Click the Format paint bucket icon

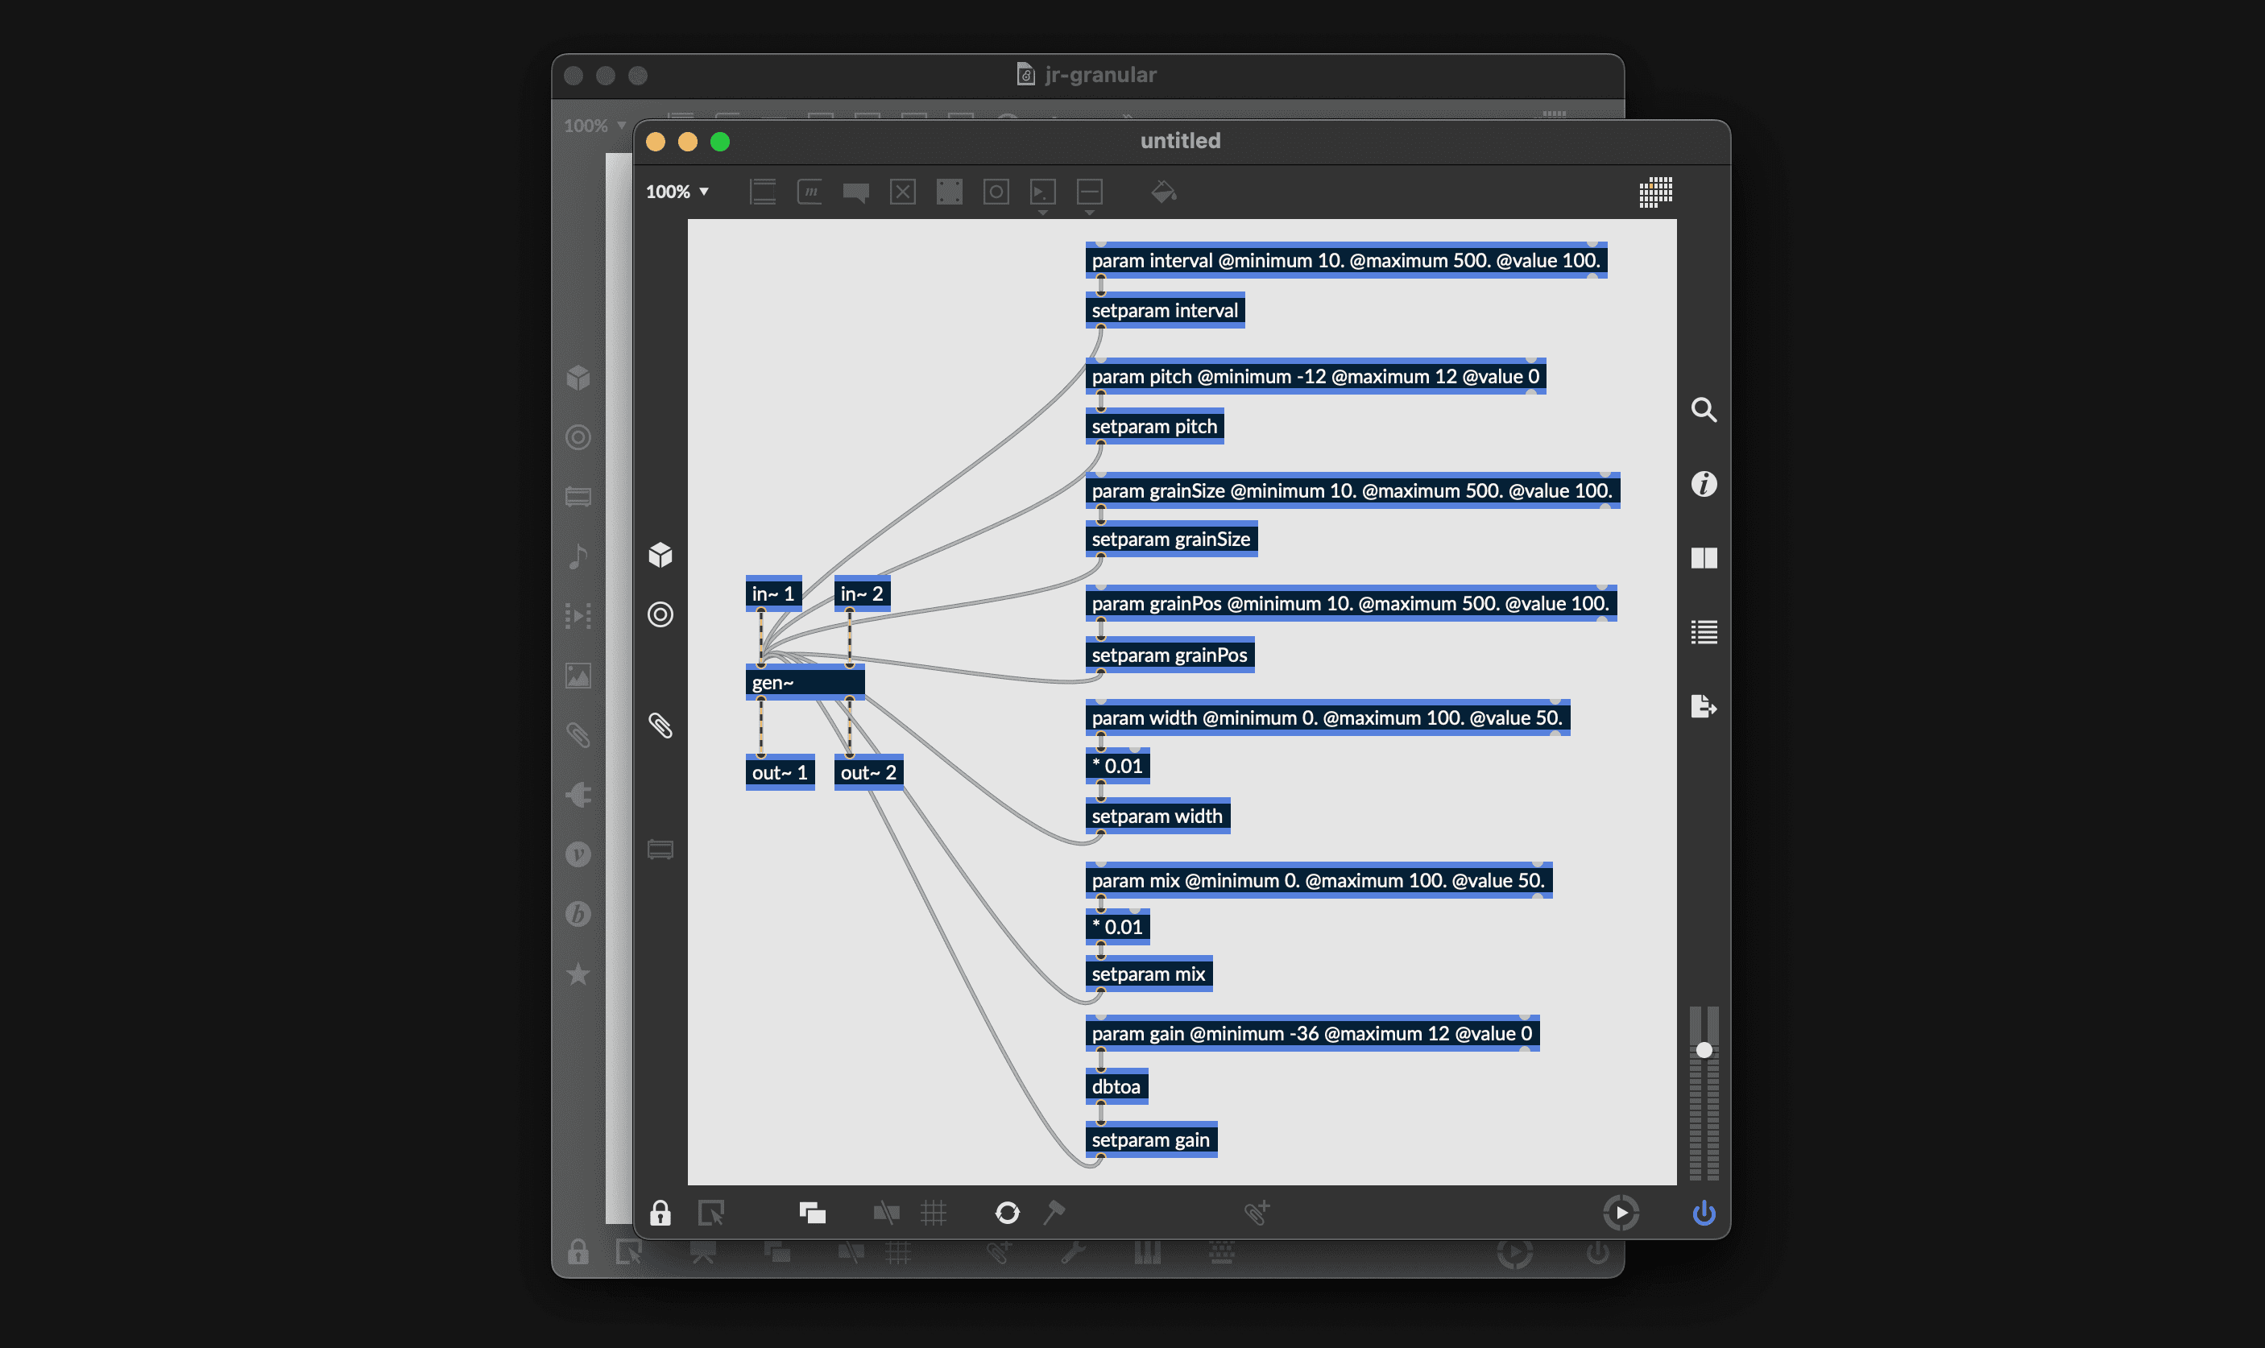pos(1163,192)
